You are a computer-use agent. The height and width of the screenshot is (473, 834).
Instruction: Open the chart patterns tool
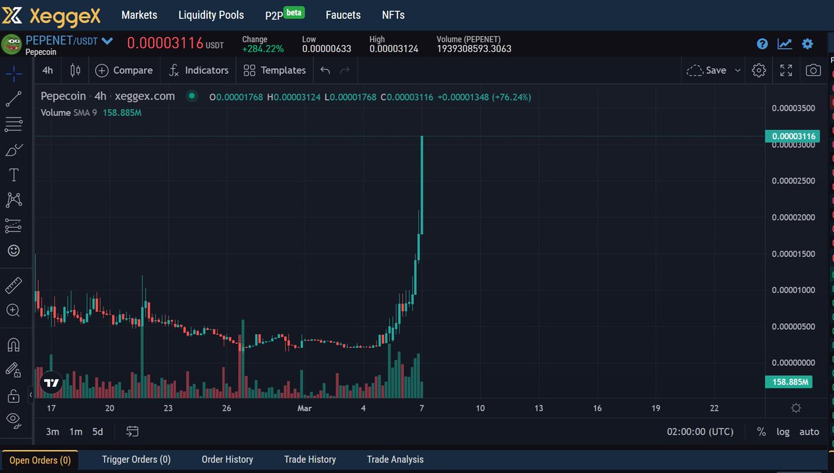[x=14, y=200]
